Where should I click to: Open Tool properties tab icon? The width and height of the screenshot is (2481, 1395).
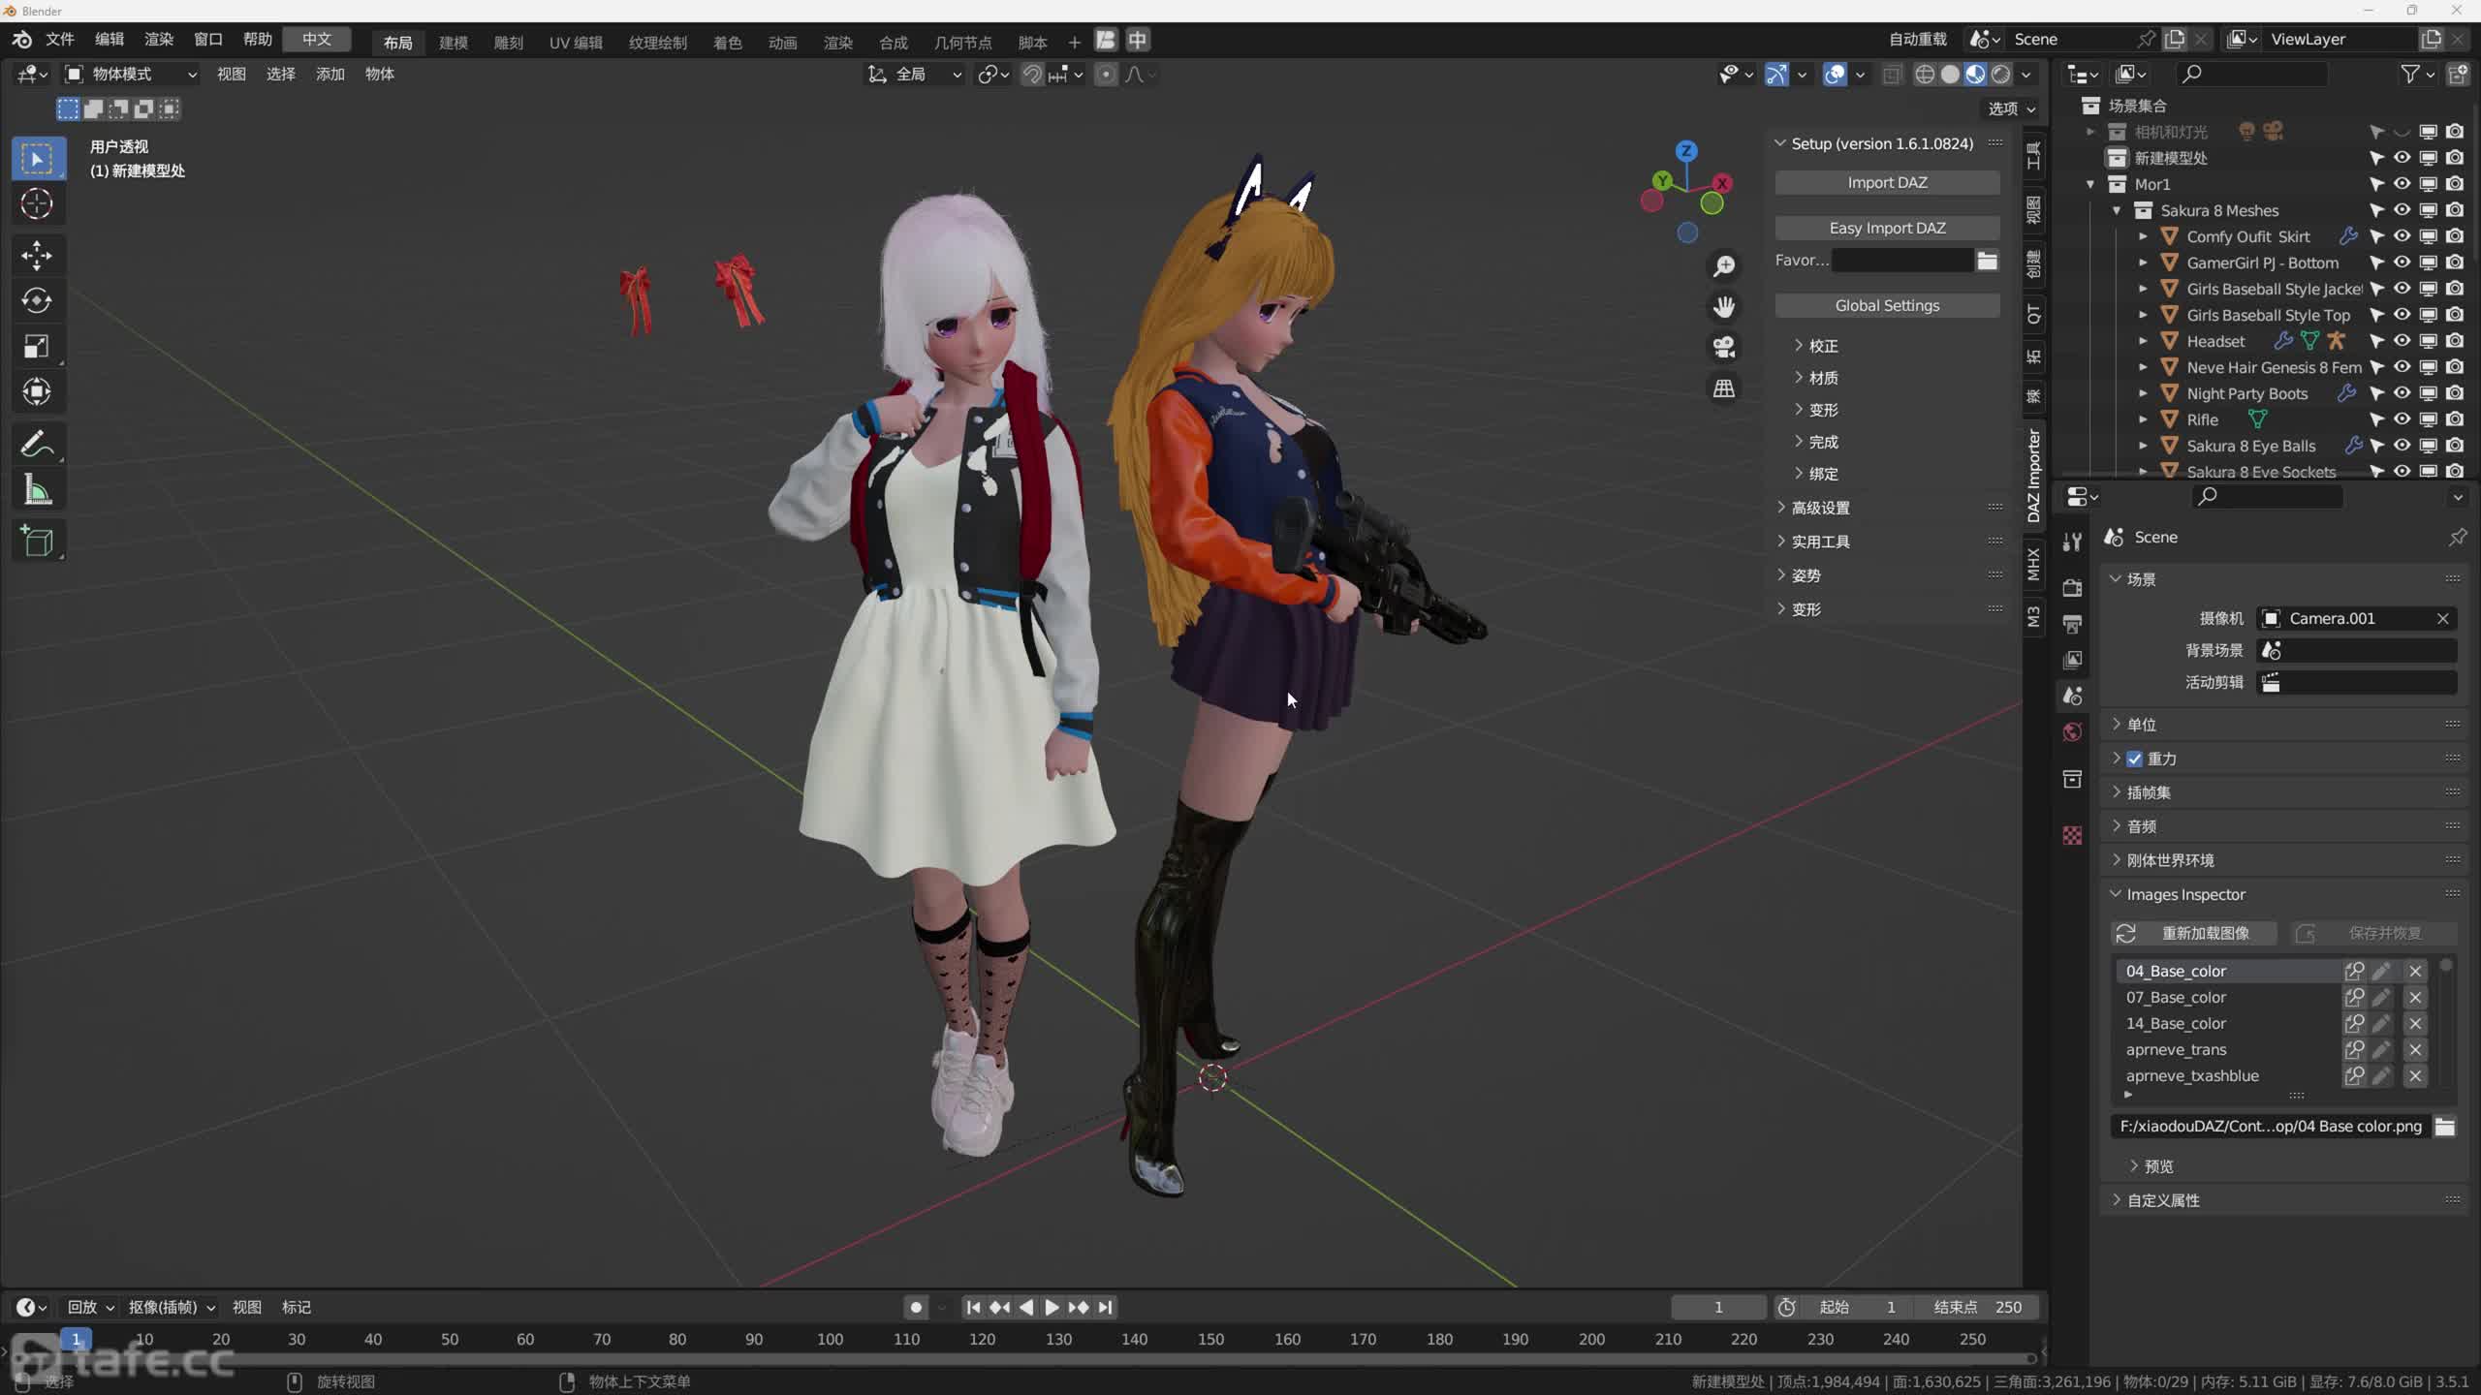(x=2072, y=542)
